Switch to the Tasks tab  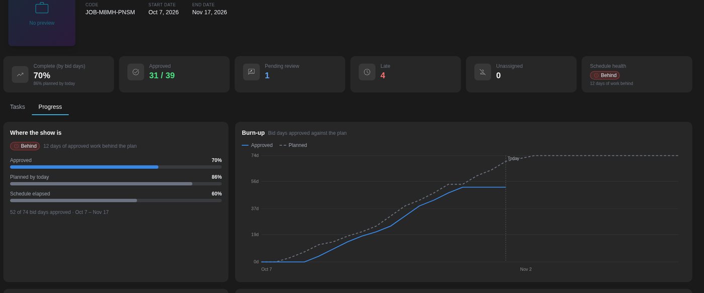click(x=18, y=107)
